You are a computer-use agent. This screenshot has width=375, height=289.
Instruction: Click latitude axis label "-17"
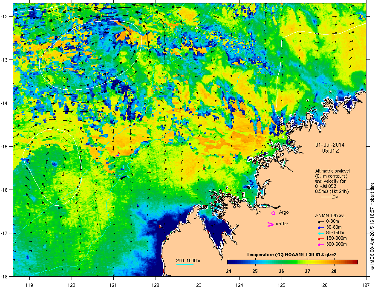pos(4,233)
